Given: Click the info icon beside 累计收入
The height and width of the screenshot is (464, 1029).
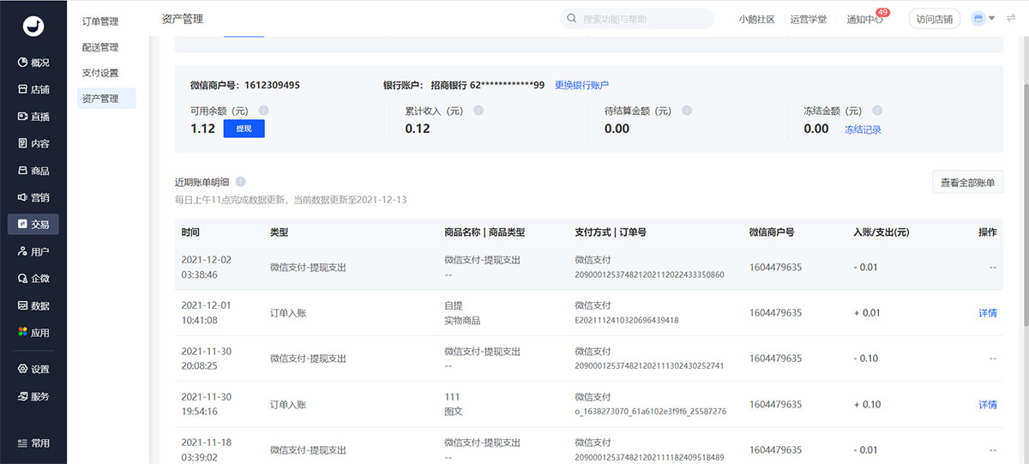Looking at the screenshot, I should point(478,111).
